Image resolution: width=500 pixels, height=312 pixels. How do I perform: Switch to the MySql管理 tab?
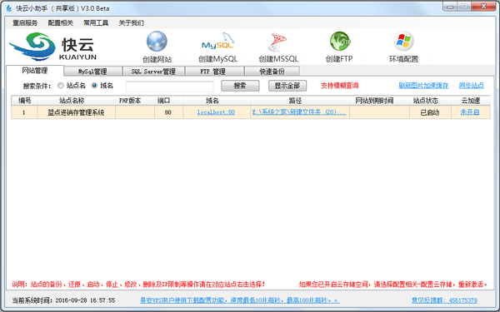92,72
